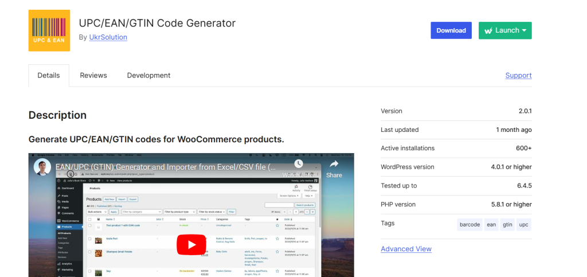587x277 pixels.
Task: Click the '600+' installations value
Action: click(x=524, y=148)
